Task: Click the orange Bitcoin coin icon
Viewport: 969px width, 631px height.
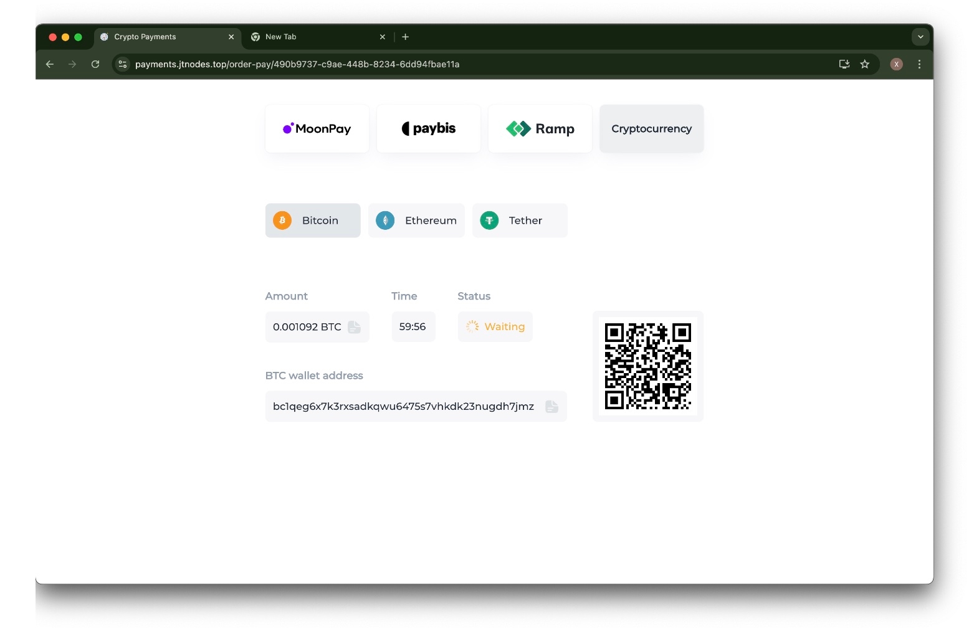Action: pos(282,221)
